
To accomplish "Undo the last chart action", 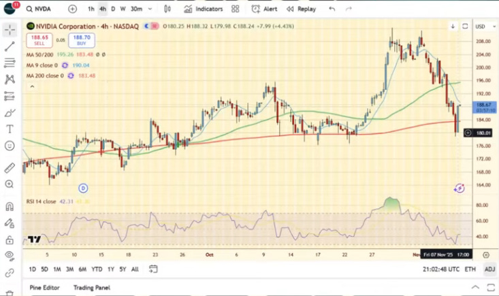I will pyautogui.click(x=332, y=9).
